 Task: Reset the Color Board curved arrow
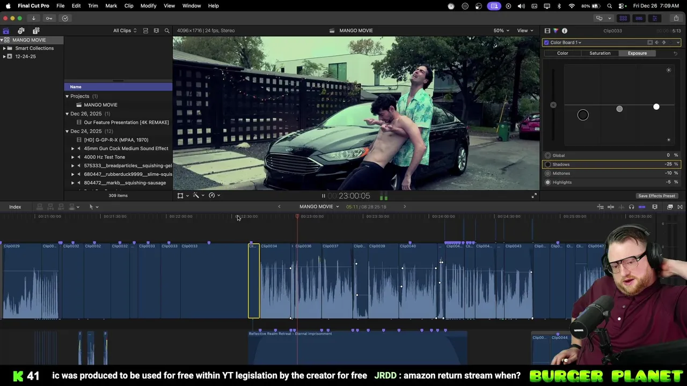675,53
